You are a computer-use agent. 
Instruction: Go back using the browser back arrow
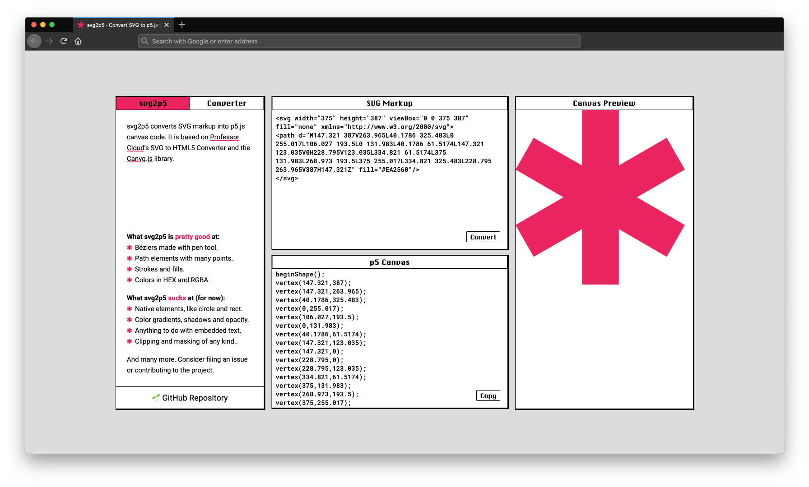coord(34,41)
